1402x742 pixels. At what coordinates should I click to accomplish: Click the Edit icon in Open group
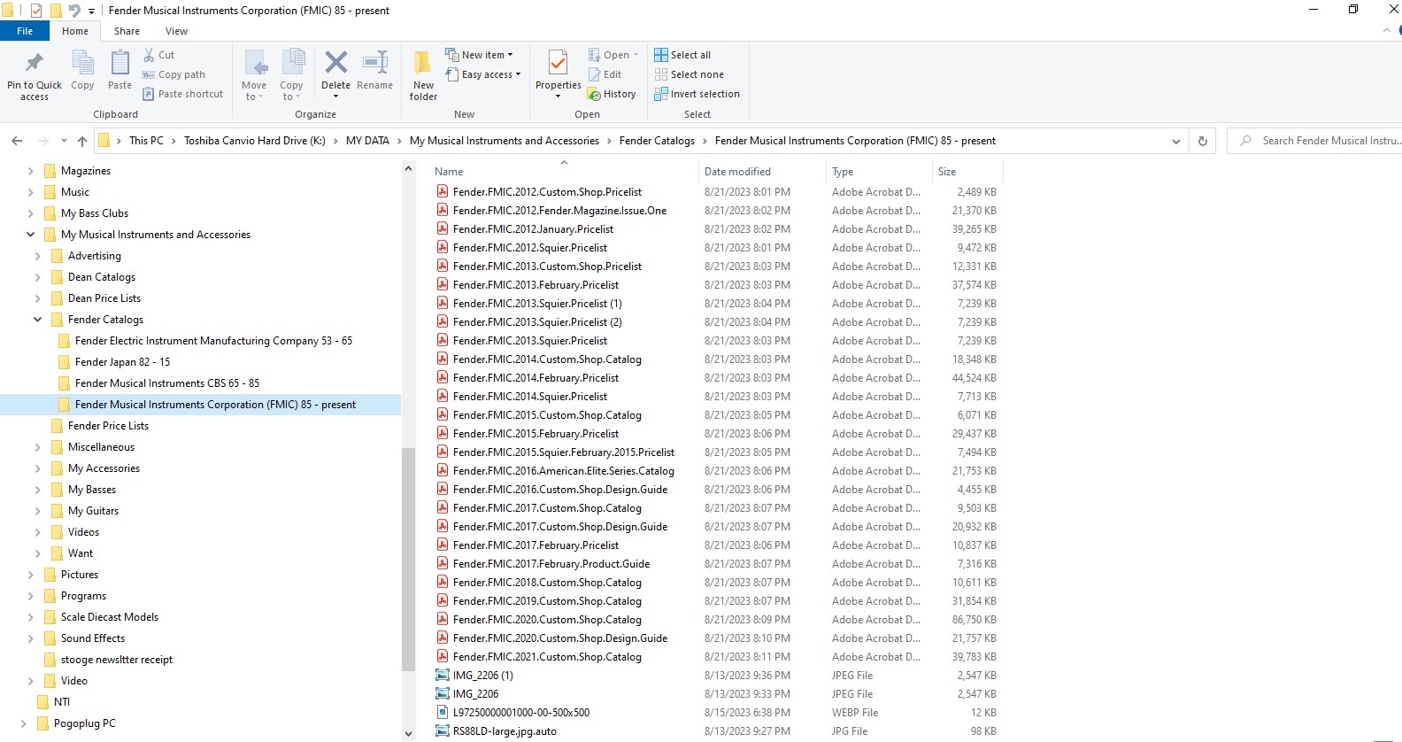point(594,74)
